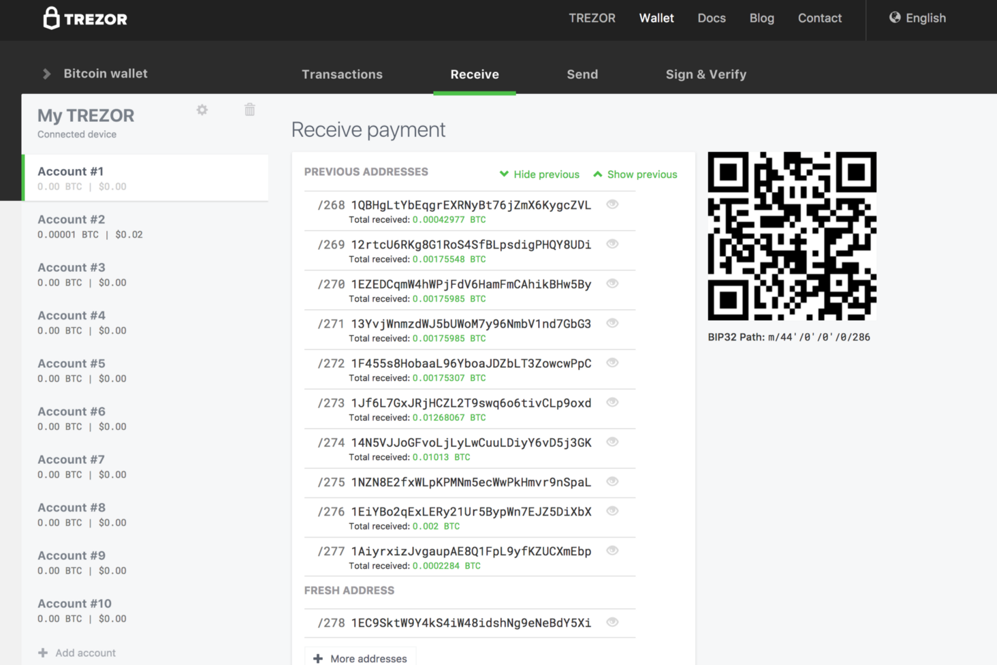Expand the Bitcoin wallet chevron
Screen dimensions: 997x665
click(46, 74)
